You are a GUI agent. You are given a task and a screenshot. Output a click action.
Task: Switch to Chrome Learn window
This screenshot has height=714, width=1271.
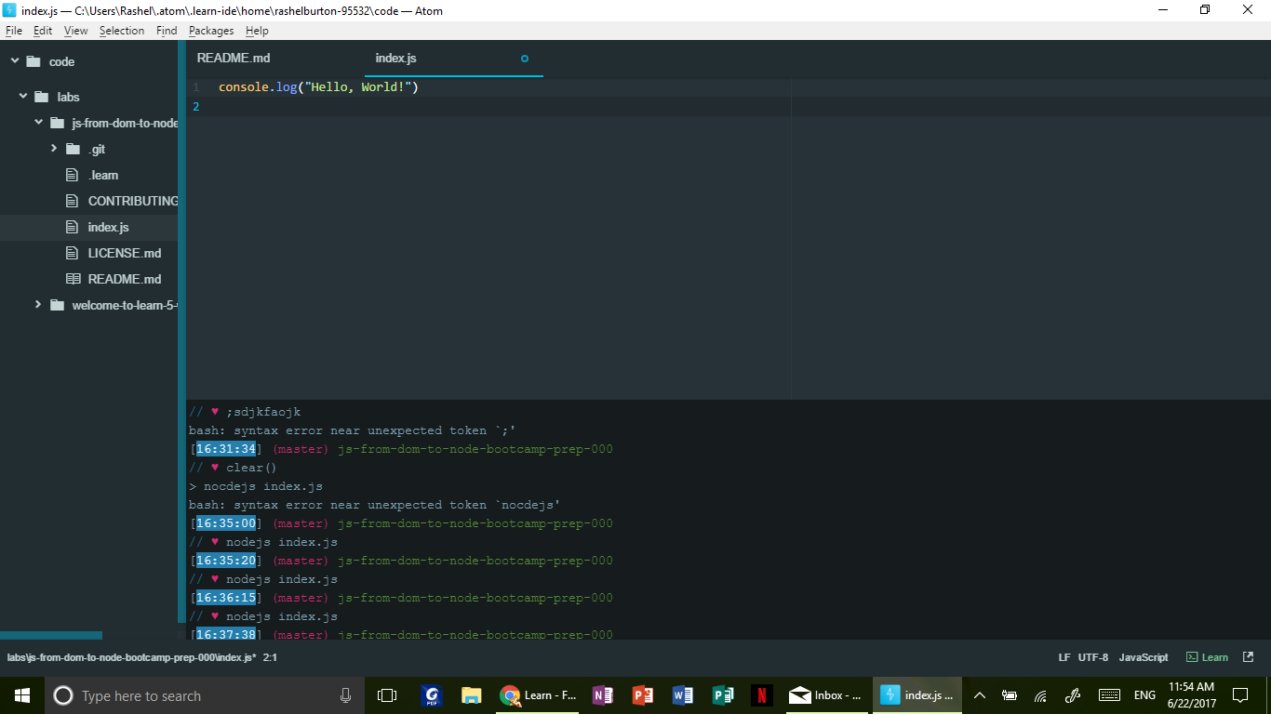pyautogui.click(x=539, y=695)
